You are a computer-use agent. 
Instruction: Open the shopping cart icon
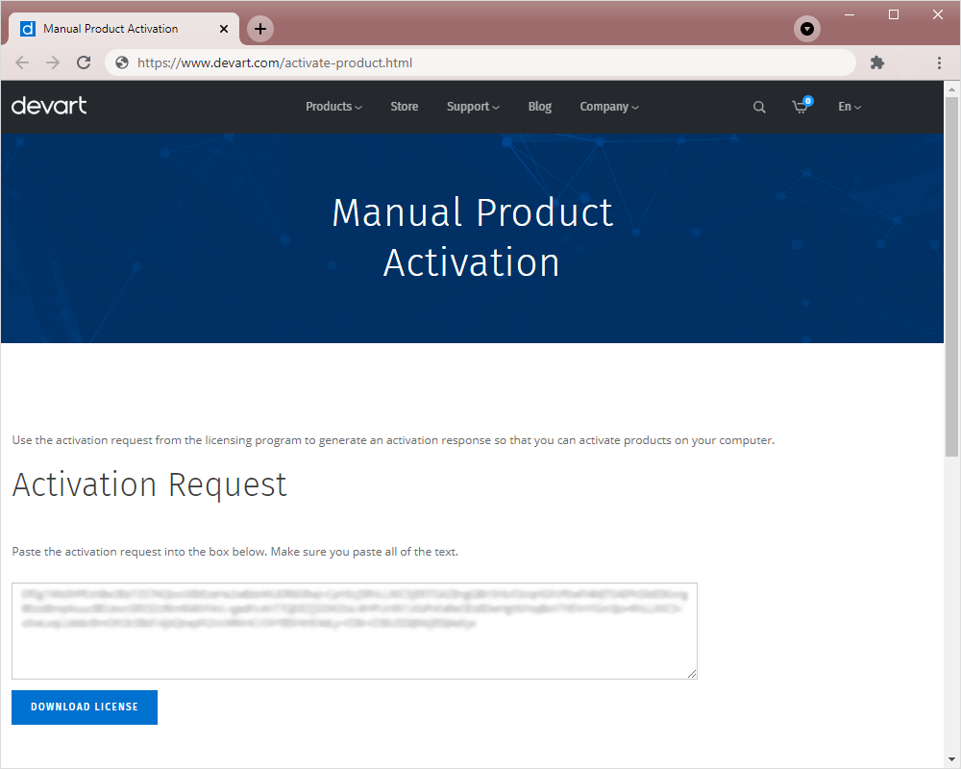[x=801, y=106]
